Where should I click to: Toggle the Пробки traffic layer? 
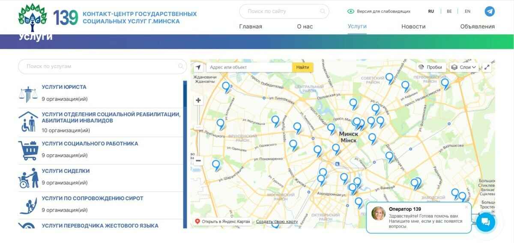tap(431, 67)
